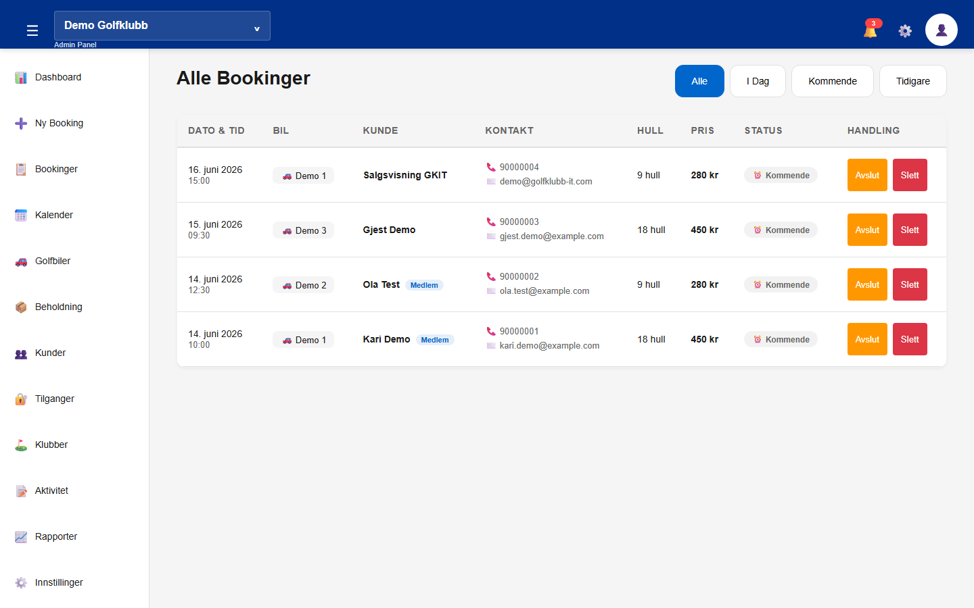Click the Tilganger lock icon
974x608 pixels.
(21, 399)
